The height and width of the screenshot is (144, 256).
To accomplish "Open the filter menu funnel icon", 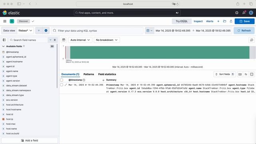I will coord(39,30).
